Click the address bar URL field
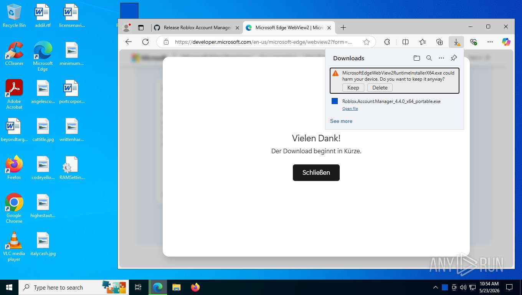Image resolution: width=522 pixels, height=295 pixels. 263,42
